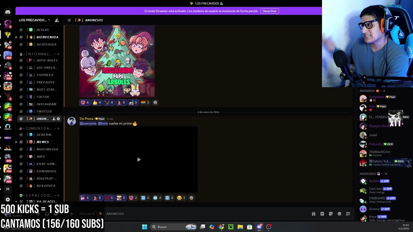Image resolution: width=413 pixels, height=232 pixels.
Task: Add reaction icon under tree image post
Action: tap(155, 102)
